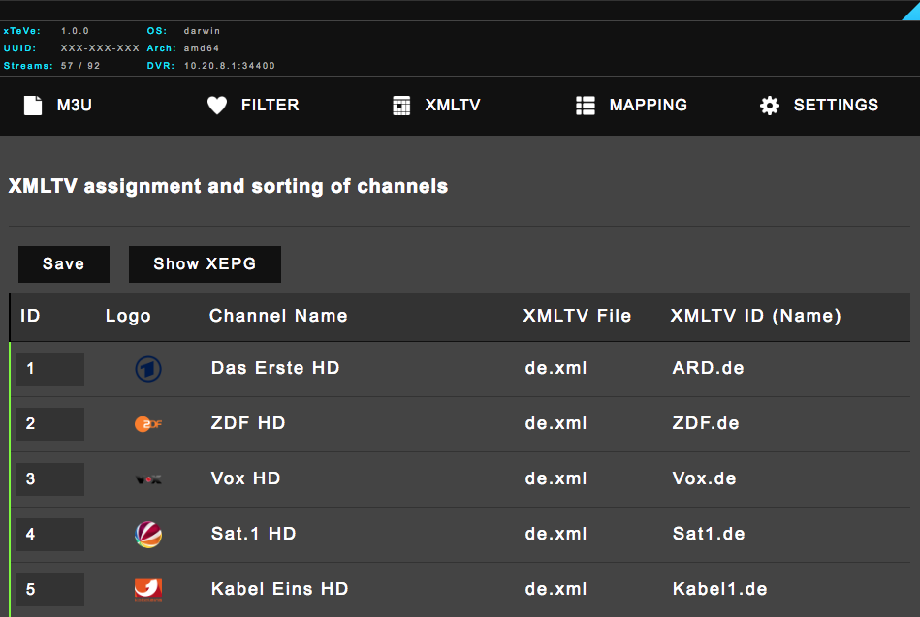Click the M3U document icon
The height and width of the screenshot is (617, 920).
(33, 106)
